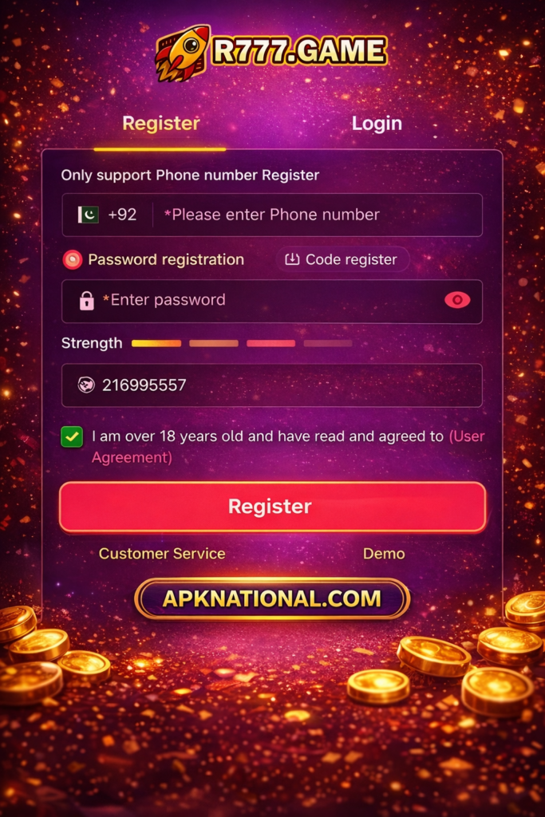Open the User Agreement link
The height and width of the screenshot is (817, 545).
[x=288, y=447]
